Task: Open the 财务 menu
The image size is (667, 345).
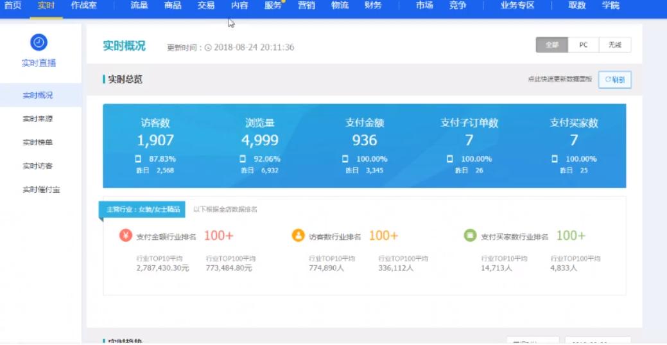Action: [x=373, y=6]
